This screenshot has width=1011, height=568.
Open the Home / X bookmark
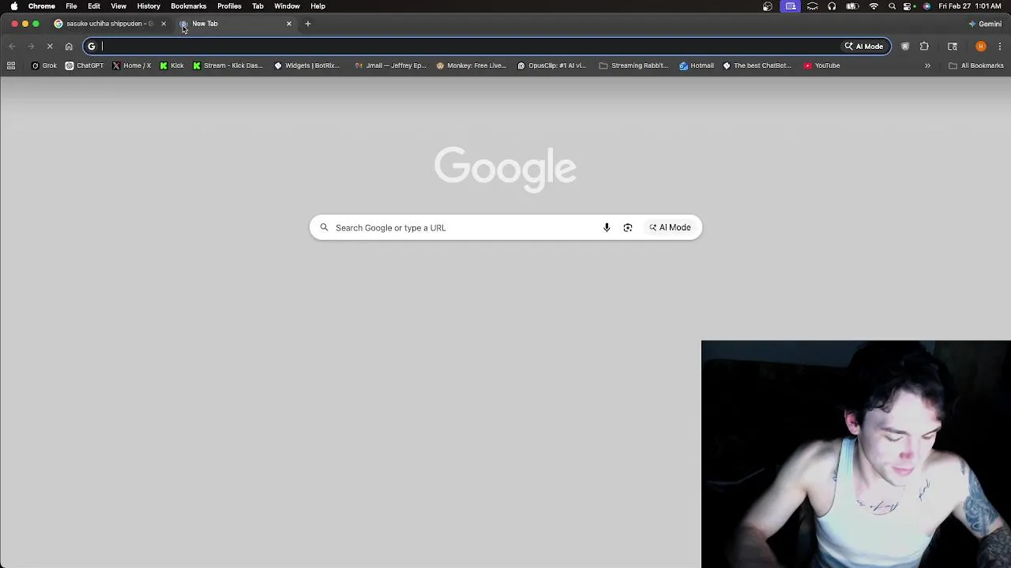[x=132, y=65]
